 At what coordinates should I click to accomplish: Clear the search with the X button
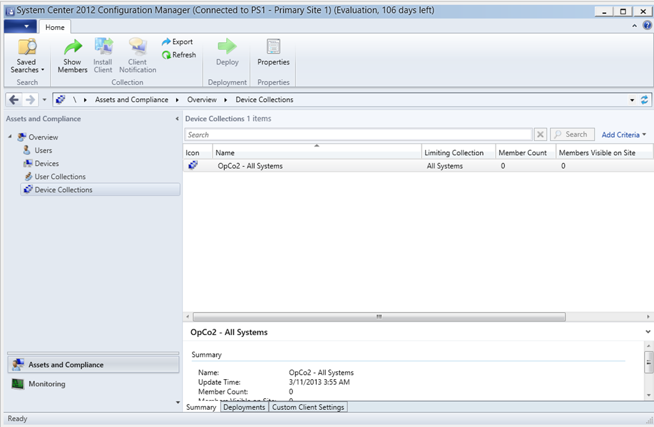point(540,134)
